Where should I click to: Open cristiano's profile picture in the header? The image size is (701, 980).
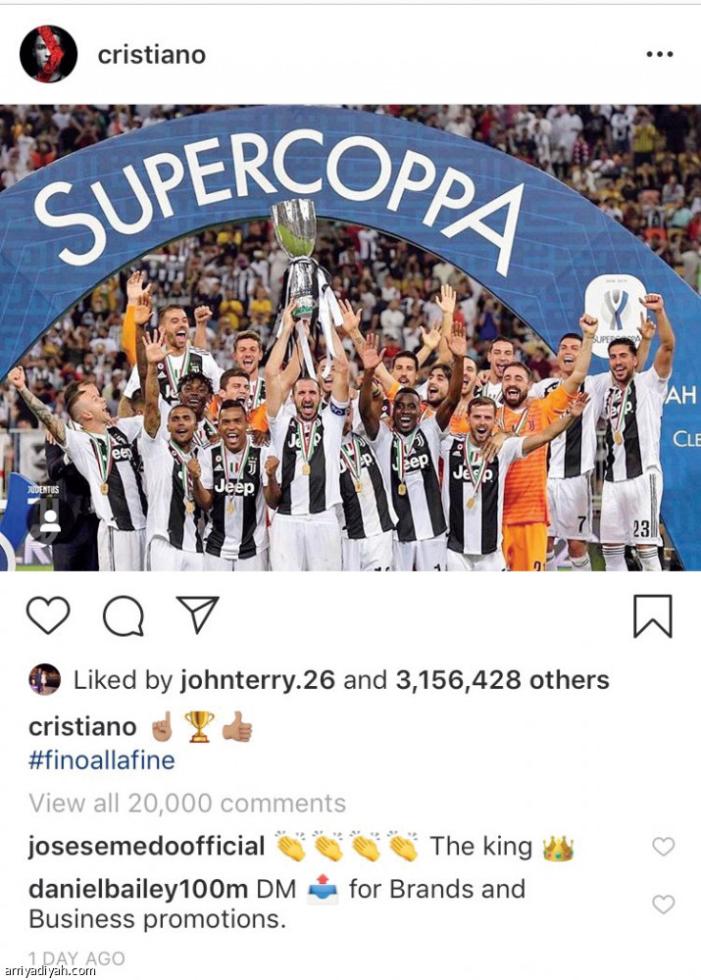pos(48,54)
